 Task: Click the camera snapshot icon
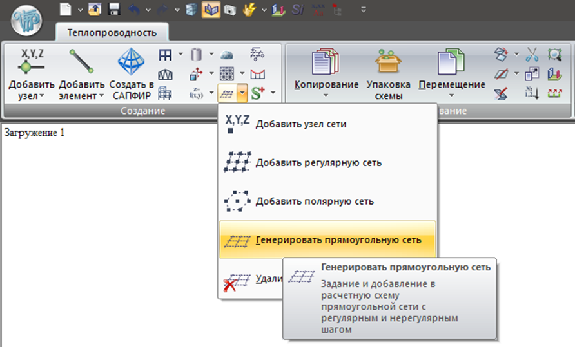[230, 10]
